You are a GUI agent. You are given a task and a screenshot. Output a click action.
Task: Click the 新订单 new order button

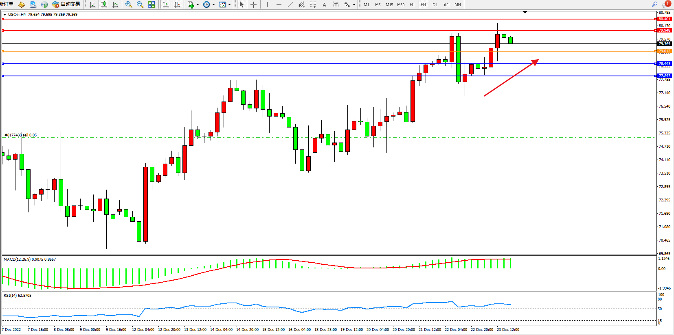pyautogui.click(x=7, y=4)
